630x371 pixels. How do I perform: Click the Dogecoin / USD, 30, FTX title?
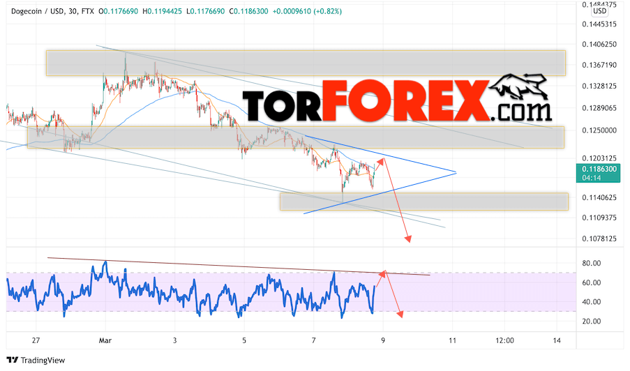point(52,12)
